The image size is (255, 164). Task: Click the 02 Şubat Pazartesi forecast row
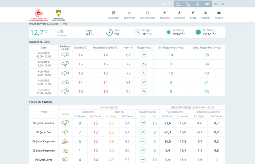44,123
